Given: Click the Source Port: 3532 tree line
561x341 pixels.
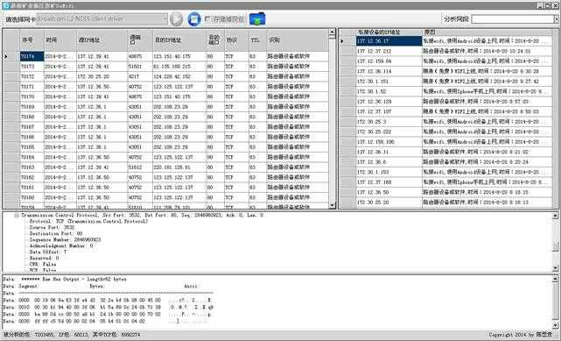Looking at the screenshot, I should pos(52,227).
